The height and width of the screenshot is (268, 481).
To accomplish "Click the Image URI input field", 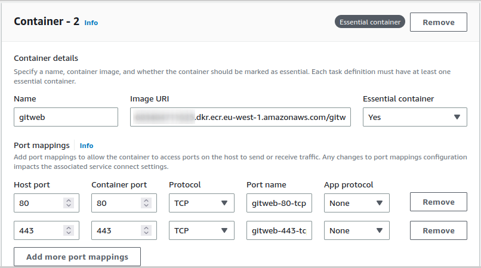I will [x=240, y=117].
